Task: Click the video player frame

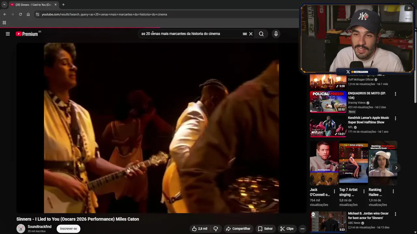Action: click(161, 128)
